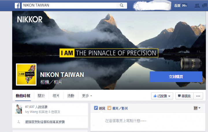Viewport: 208px width, 132px height.
Task: Toggle the 已說讚 liked button
Action: pos(162,96)
